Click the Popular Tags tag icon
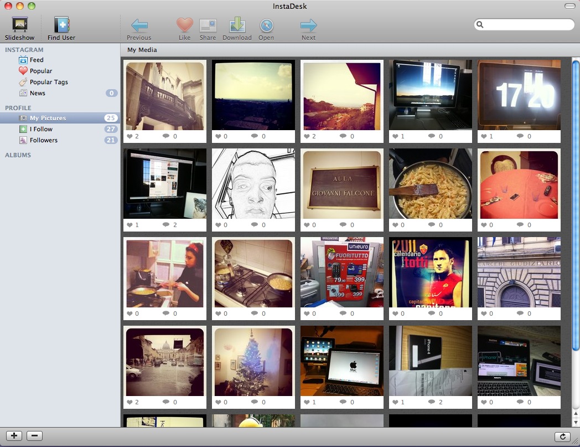 click(23, 82)
